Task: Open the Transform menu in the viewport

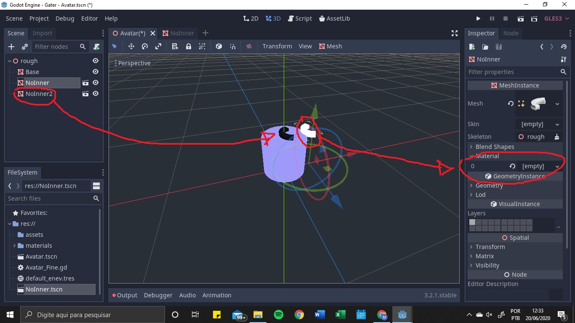Action: coord(277,46)
